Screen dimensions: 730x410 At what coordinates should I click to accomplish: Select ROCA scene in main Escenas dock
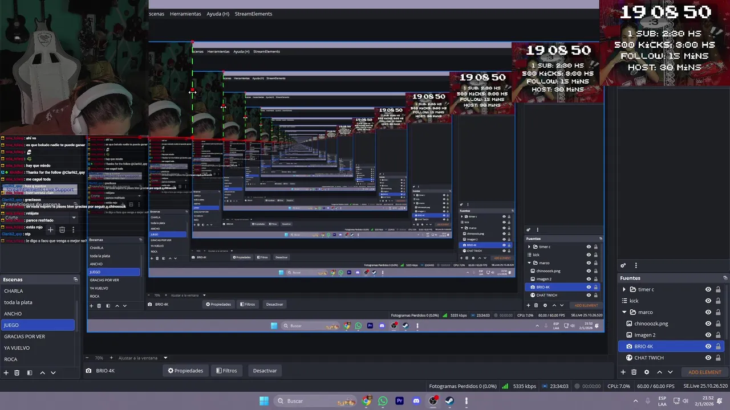(x=38, y=359)
